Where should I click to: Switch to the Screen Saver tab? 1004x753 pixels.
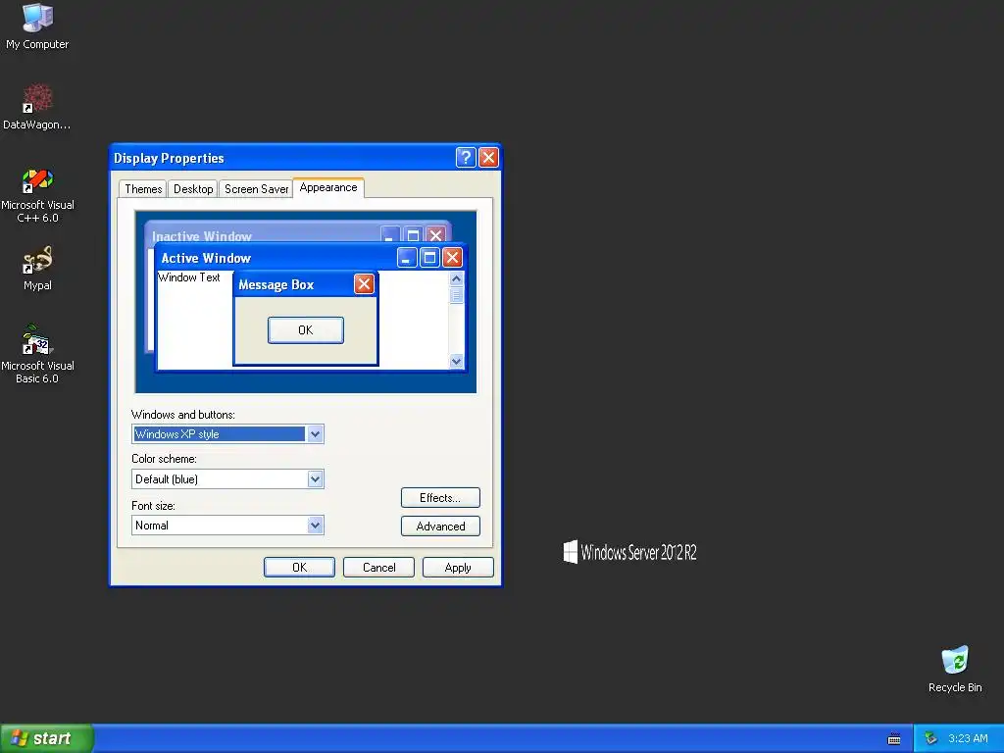[256, 189]
